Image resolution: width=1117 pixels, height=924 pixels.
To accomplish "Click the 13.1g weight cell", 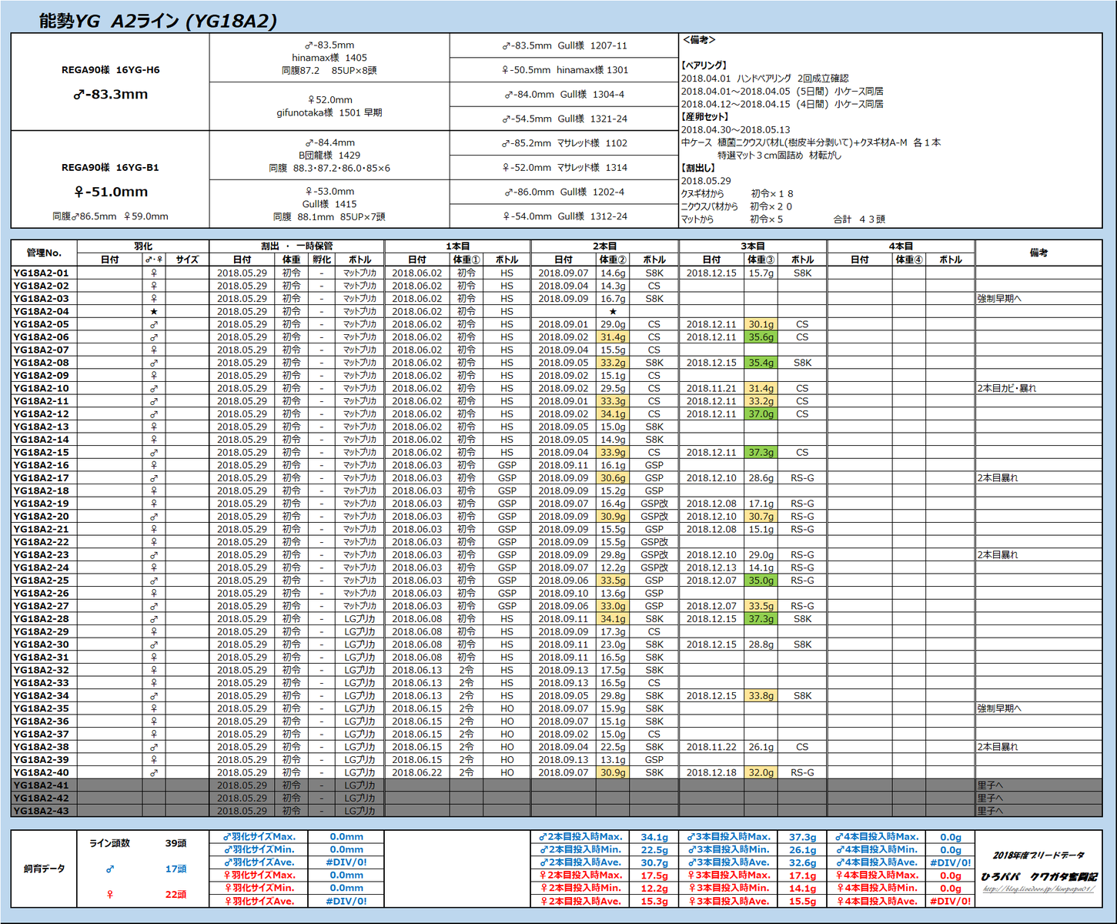I will 614,760.
